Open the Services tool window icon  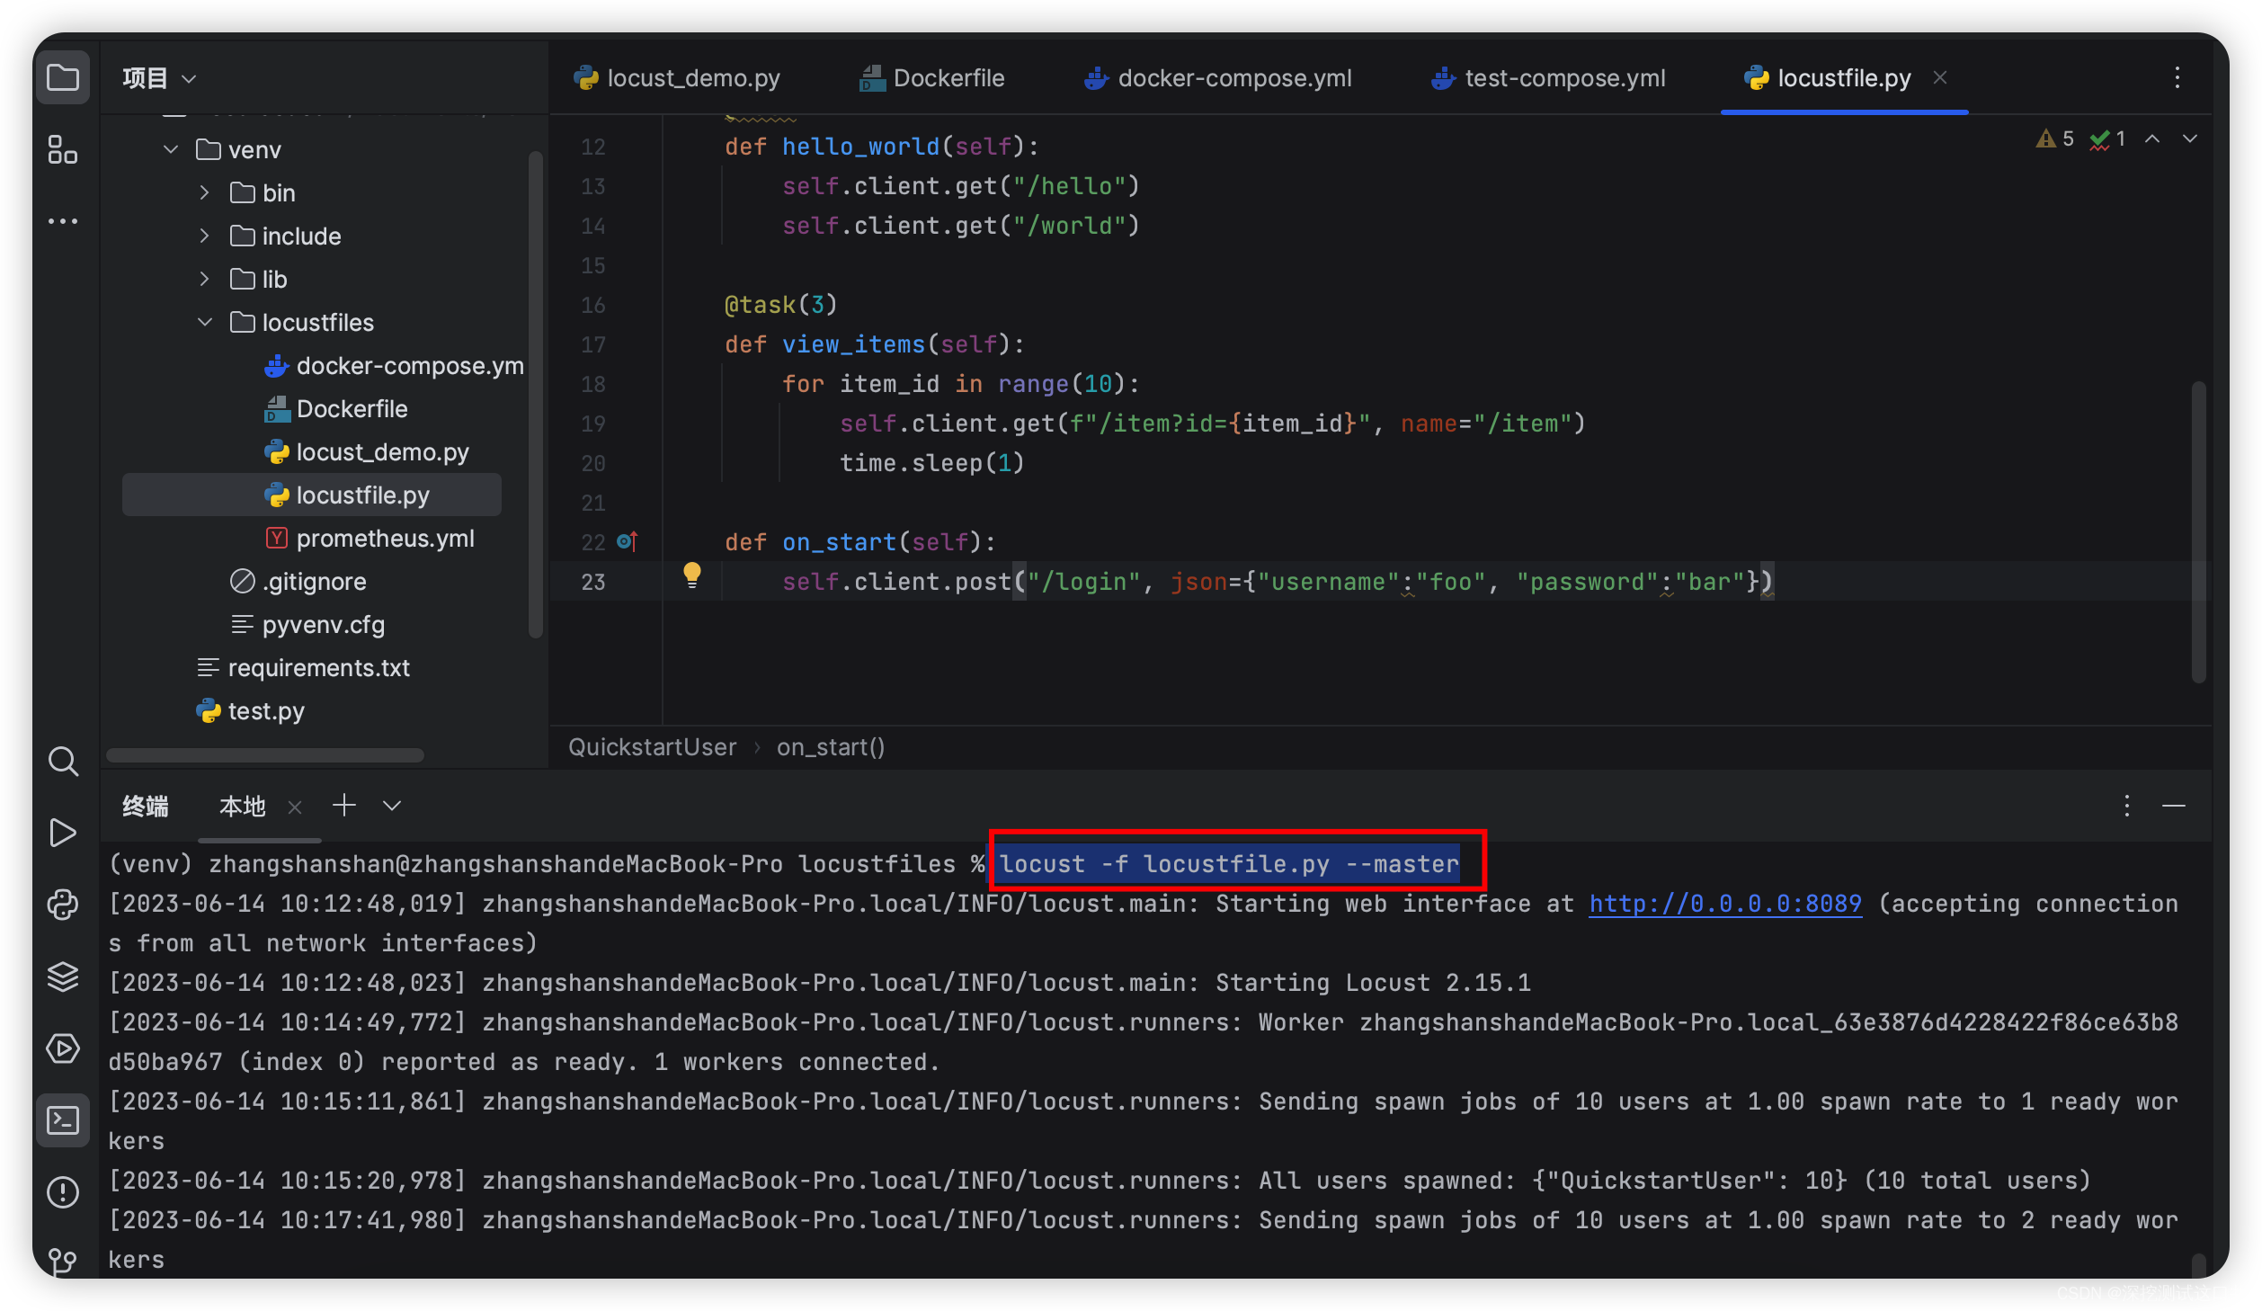[62, 1048]
